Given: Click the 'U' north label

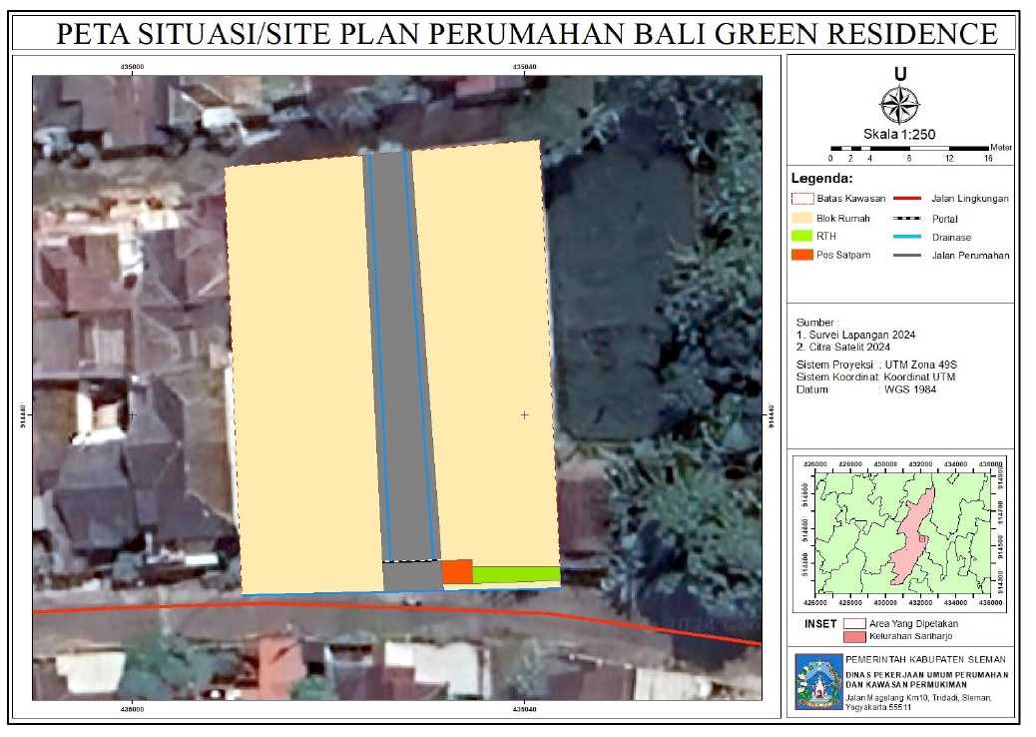Looking at the screenshot, I should [900, 73].
